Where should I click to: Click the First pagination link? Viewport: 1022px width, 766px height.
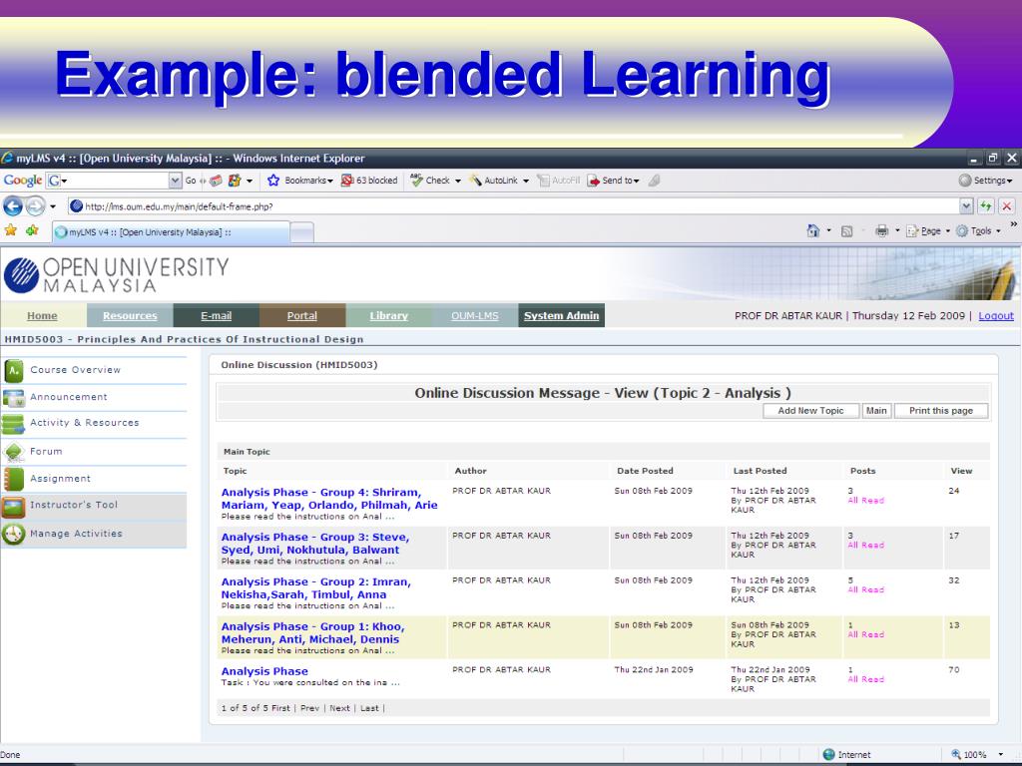coord(280,708)
